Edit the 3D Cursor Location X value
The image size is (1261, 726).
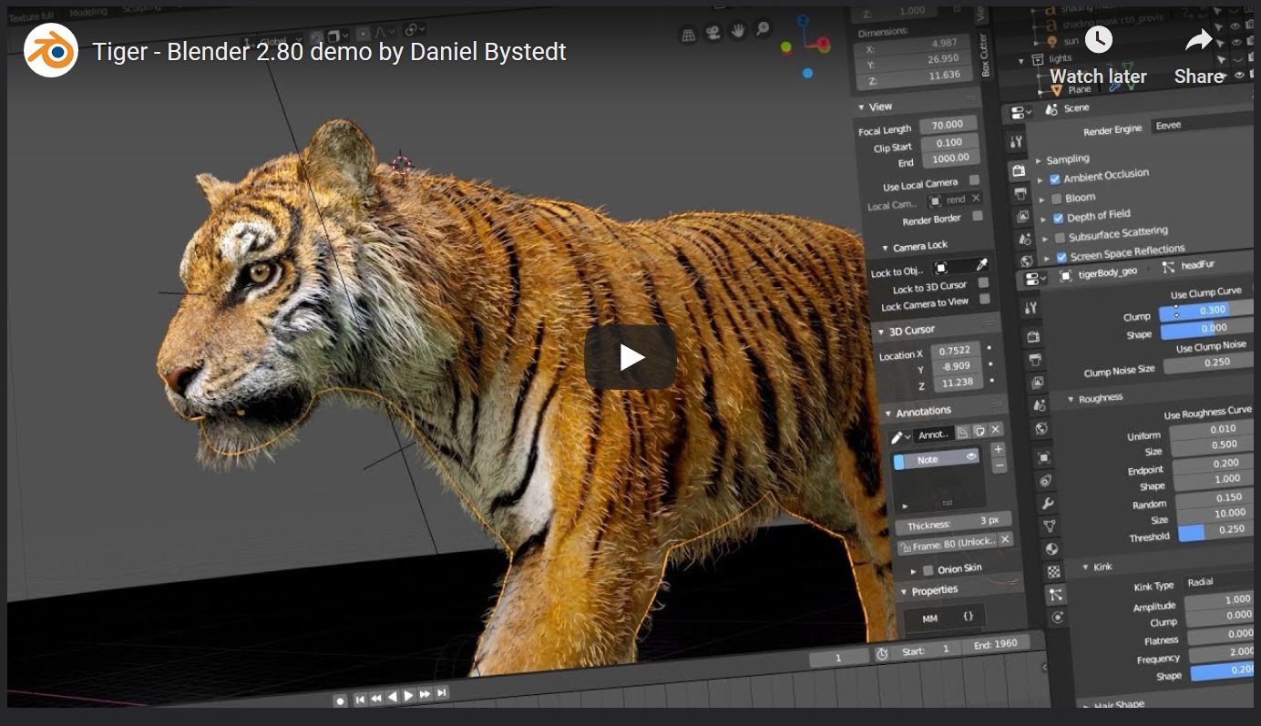[x=954, y=351]
